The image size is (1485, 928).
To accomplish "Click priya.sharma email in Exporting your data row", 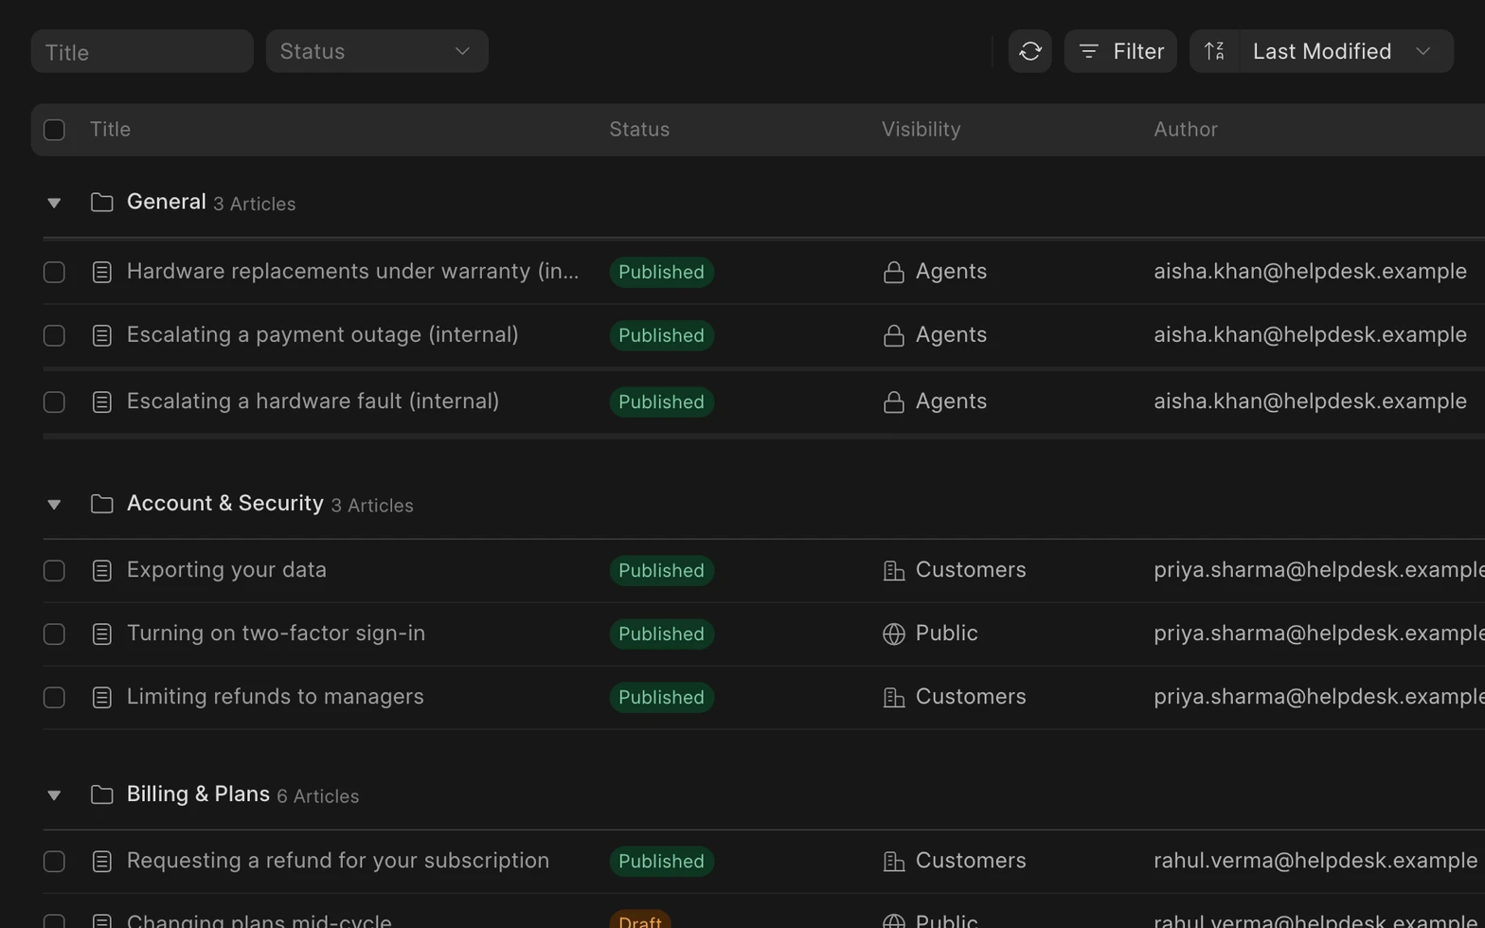I will click(x=1319, y=570).
